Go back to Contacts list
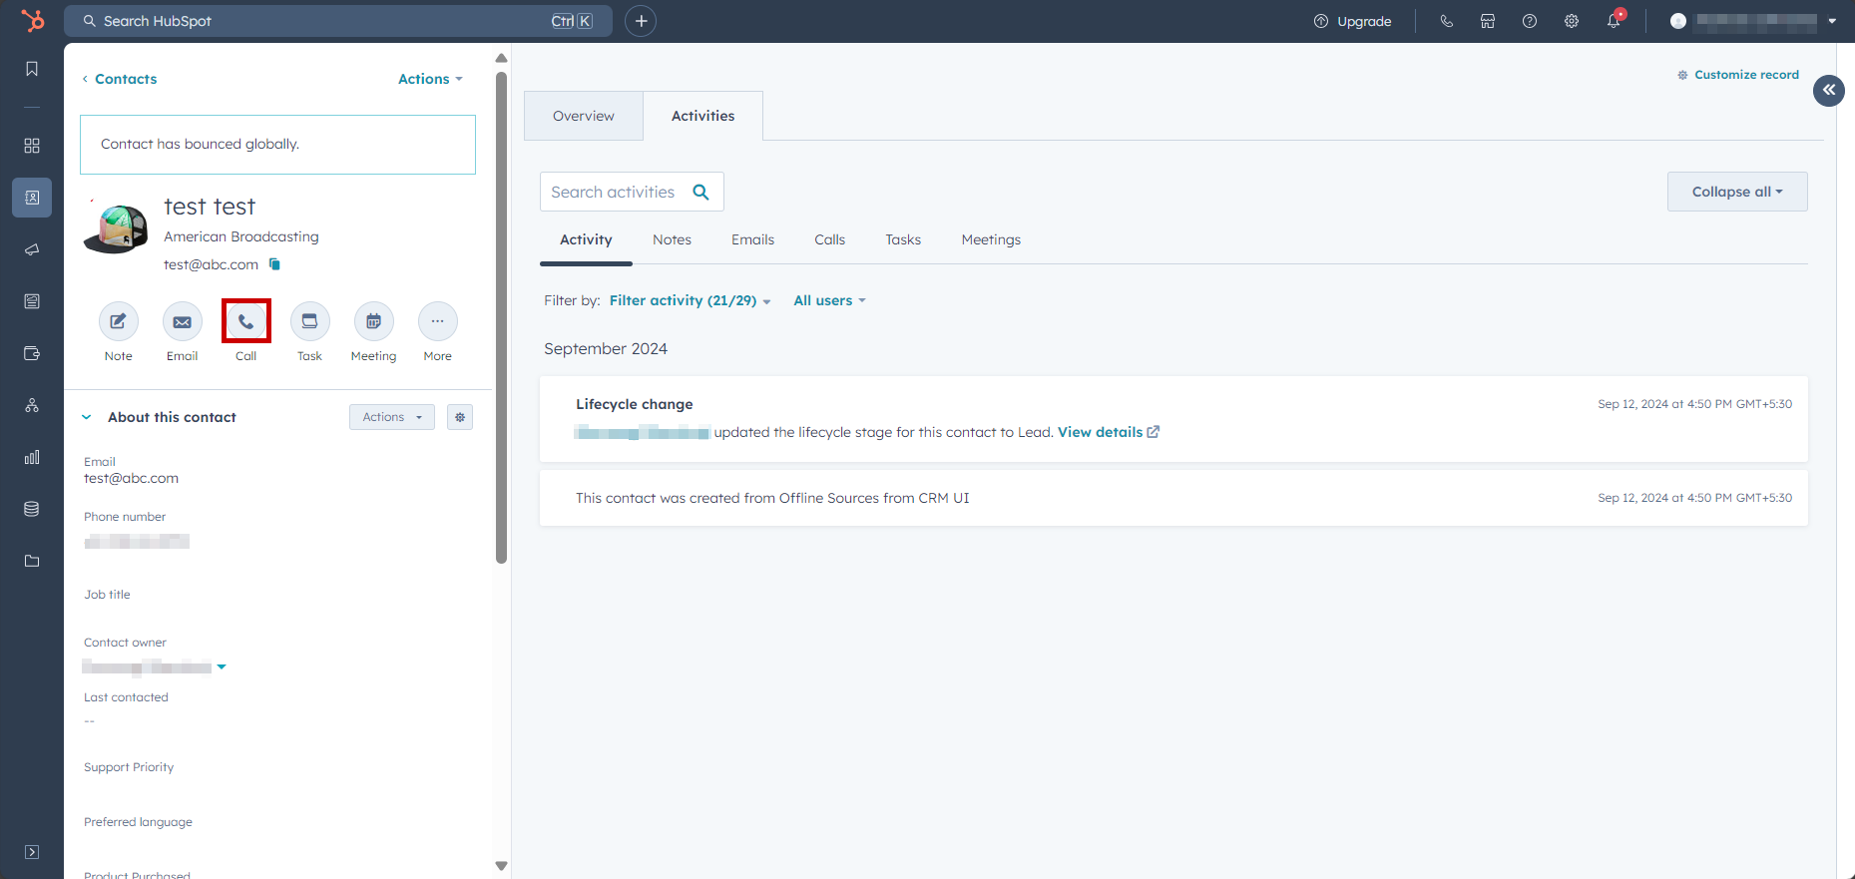The image size is (1855, 879). [120, 79]
